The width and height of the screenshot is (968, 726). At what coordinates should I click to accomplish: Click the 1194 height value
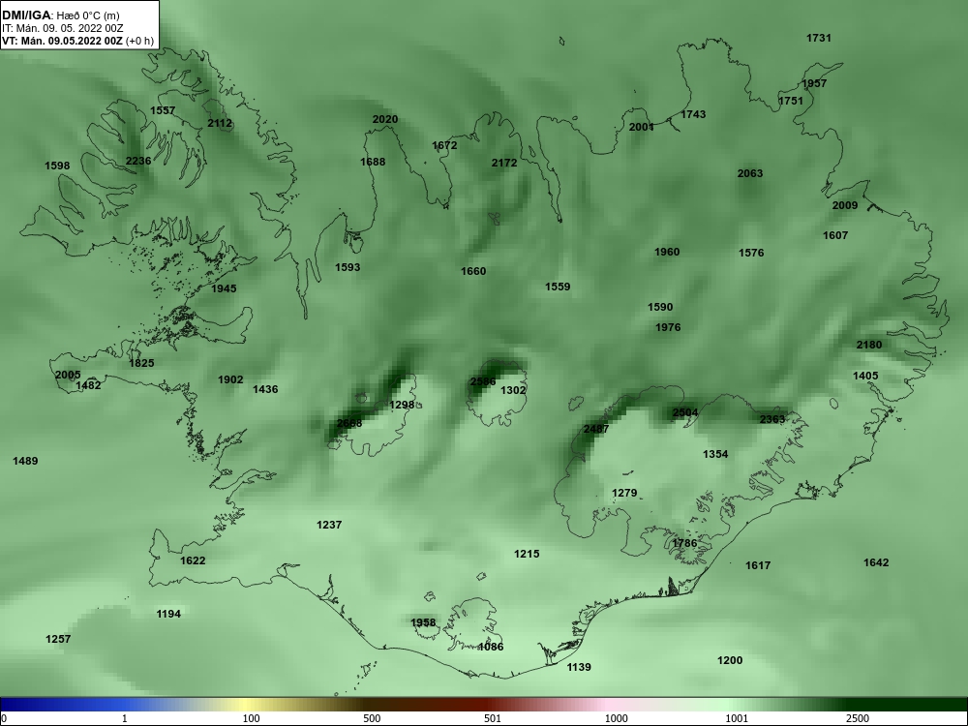(168, 614)
